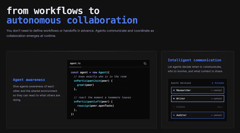The height and width of the screenshot is (133, 240).
Task: Select the Writer route option
Action: (x=197, y=99)
